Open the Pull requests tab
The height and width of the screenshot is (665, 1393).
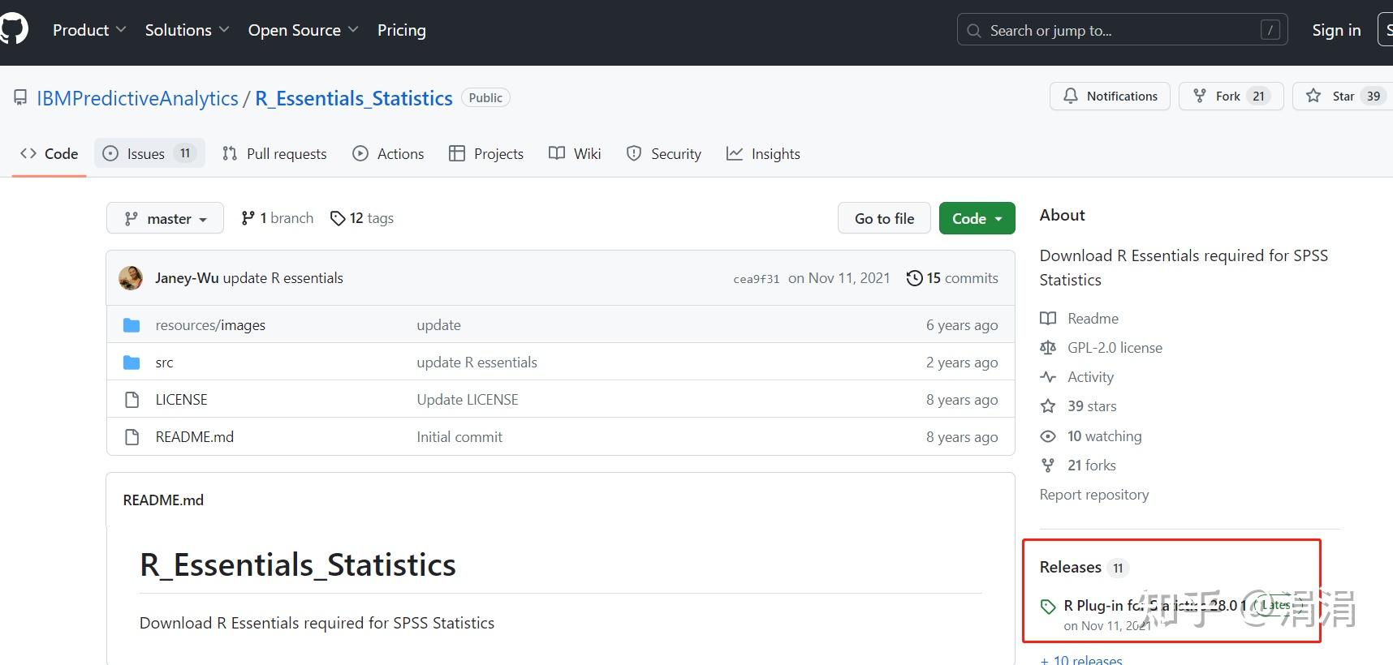click(274, 153)
